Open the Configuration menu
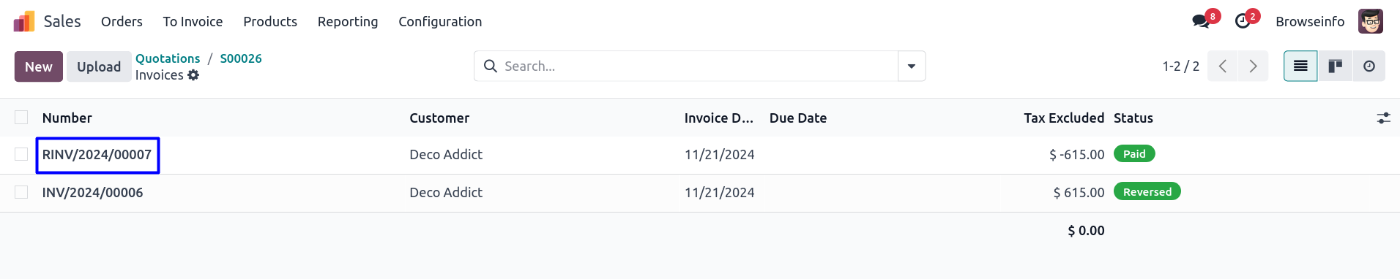Viewport: 1400px width, 279px height. [x=440, y=22]
